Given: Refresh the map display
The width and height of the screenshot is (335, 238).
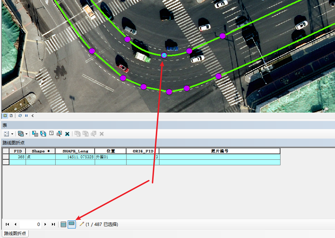Looking at the screenshot, I should 20,116.
